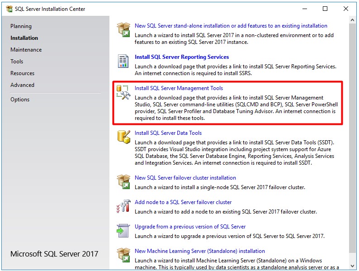The width and height of the screenshot is (359, 271).
Task: Click the SQL Server Data Tools icon
Action: point(123,137)
